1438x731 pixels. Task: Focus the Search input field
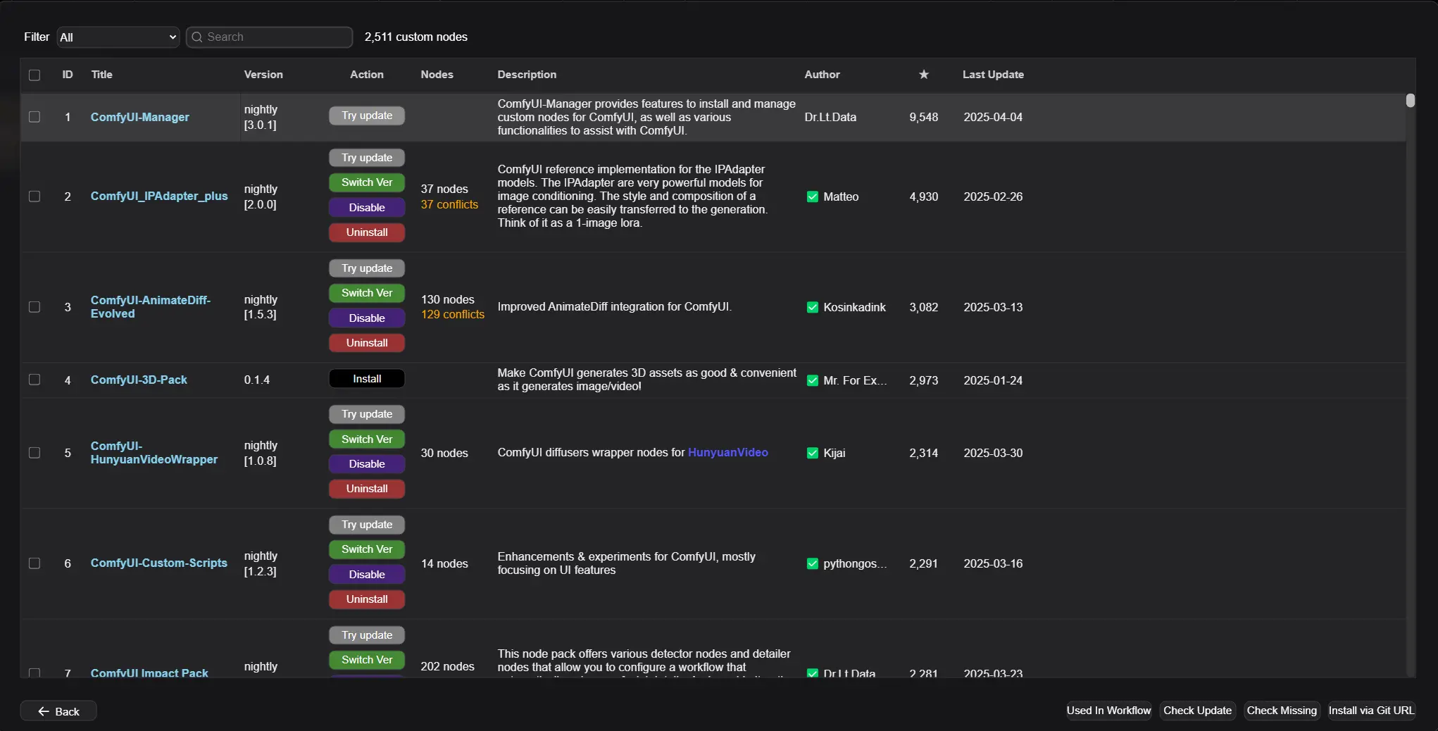276,37
